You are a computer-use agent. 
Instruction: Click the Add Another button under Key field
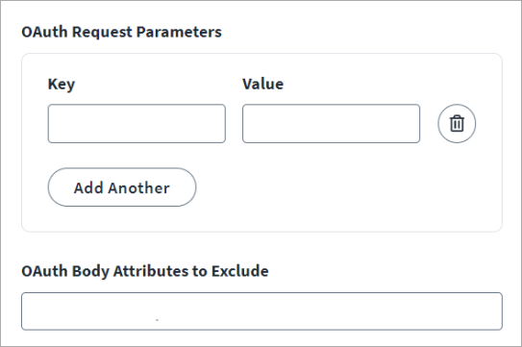point(122,187)
